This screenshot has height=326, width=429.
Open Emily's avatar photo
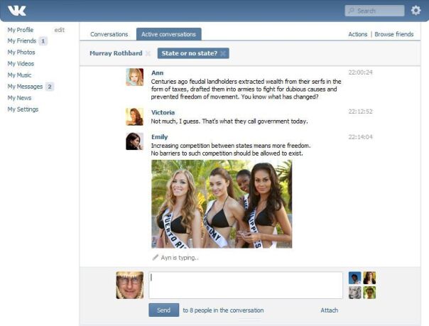[x=135, y=141]
